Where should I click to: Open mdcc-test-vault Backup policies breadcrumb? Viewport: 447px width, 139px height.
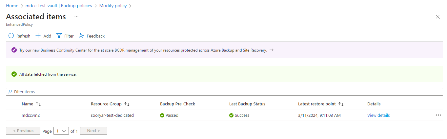coord(59,6)
